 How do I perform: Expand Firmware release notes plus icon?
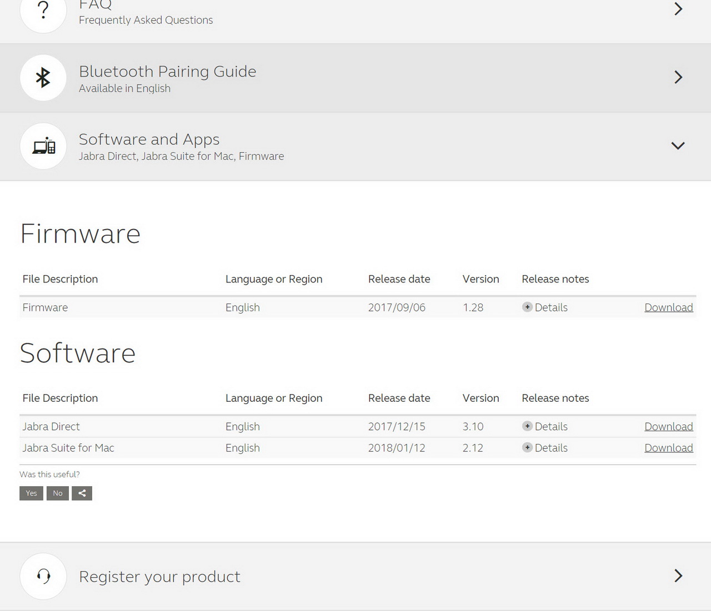527,307
